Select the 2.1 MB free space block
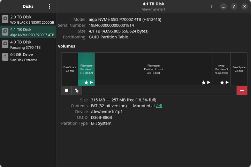This screenshot has width=251, height=167. [70, 69]
